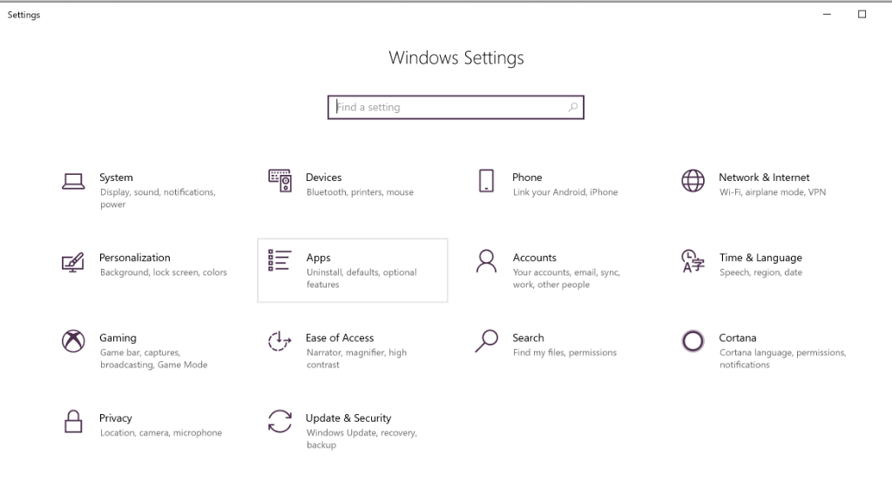The image size is (892, 495).
Task: Open Accounts settings heading
Action: pyautogui.click(x=535, y=258)
